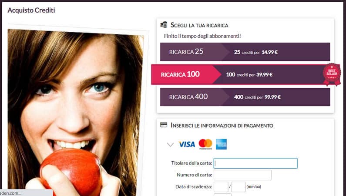Focus the Numero di carta field
This screenshot has height=196, width=346.
(x=242, y=175)
